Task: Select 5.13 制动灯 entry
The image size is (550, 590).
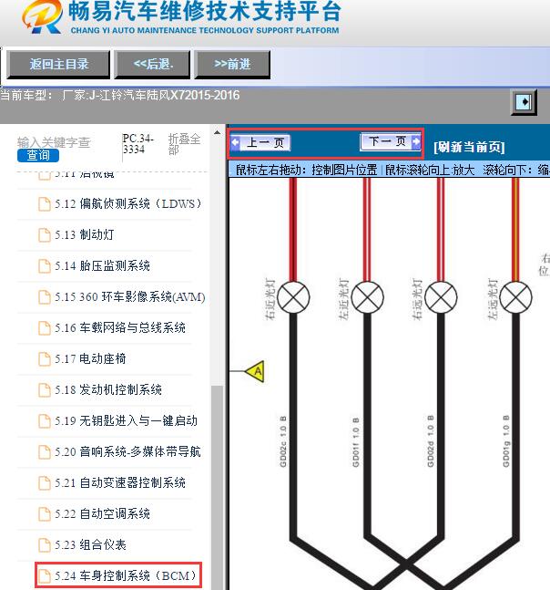Action: point(85,235)
